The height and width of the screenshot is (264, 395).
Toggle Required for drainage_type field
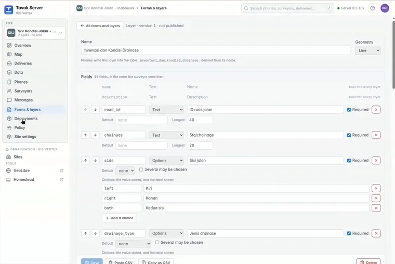349,233
